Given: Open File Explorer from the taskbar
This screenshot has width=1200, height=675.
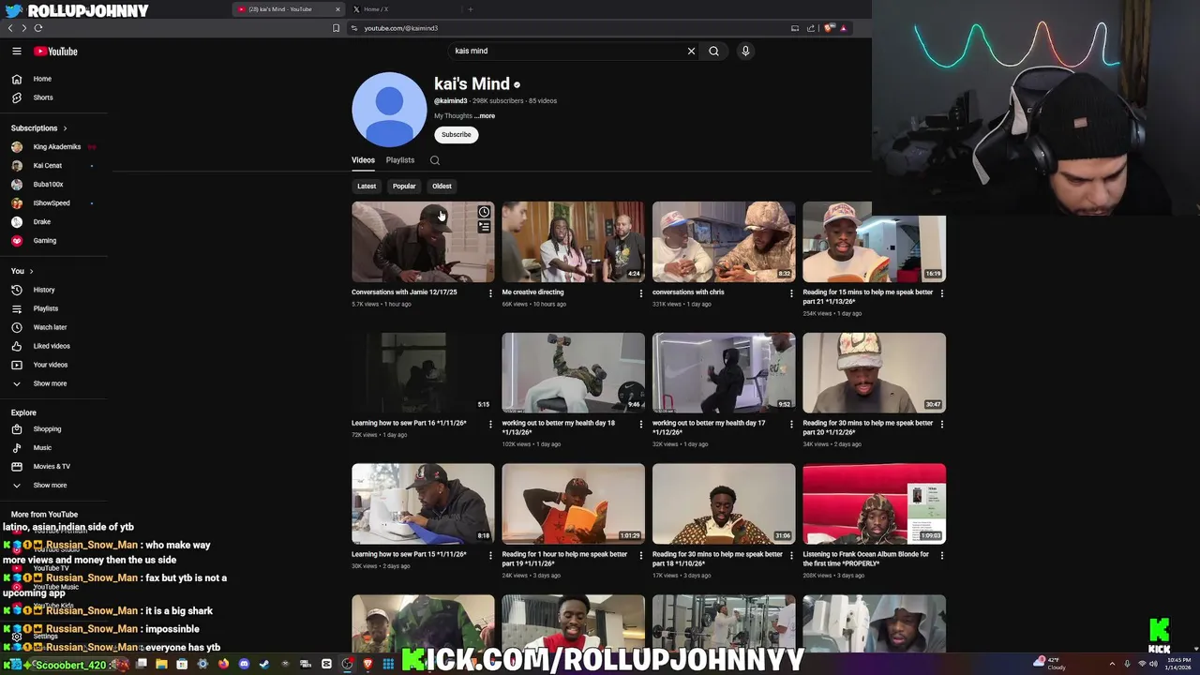Looking at the screenshot, I should coord(161,665).
